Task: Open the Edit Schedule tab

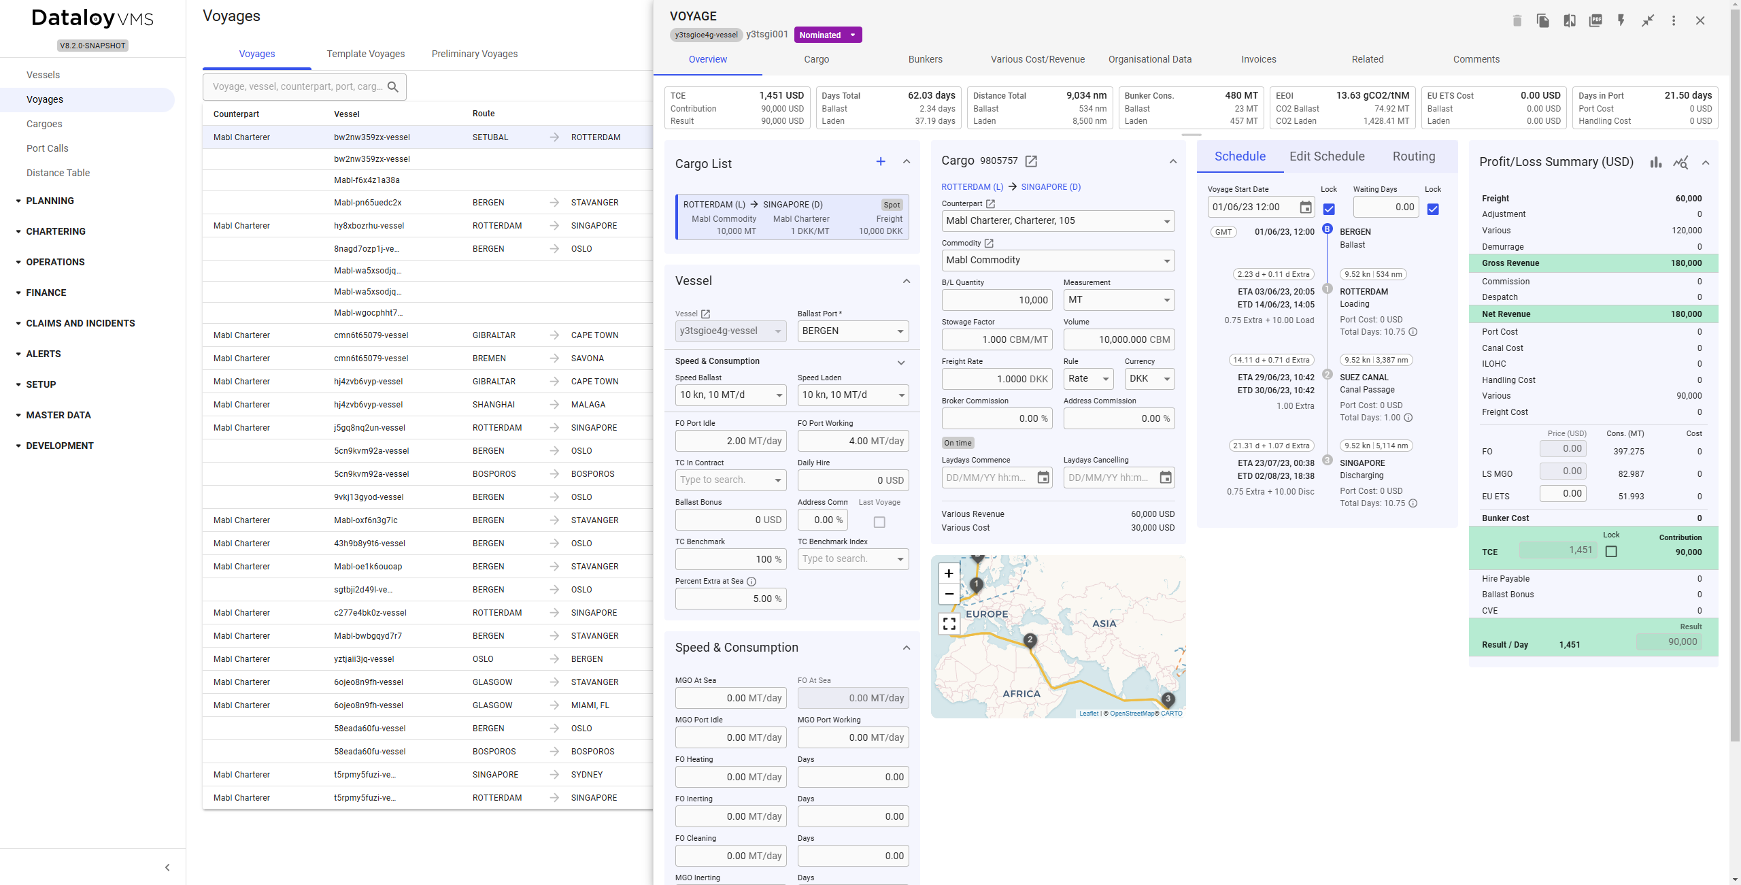Action: click(x=1326, y=156)
